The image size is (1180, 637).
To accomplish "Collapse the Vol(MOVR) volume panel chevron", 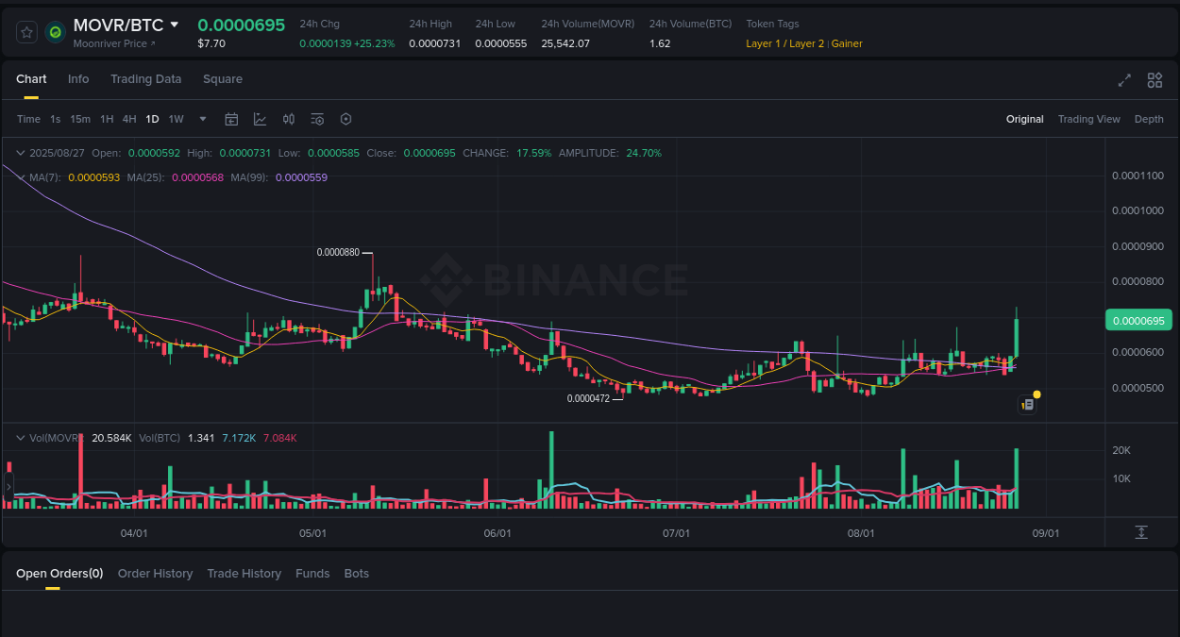I will (20, 437).
